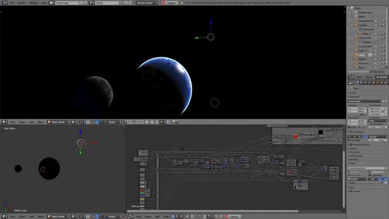Switch to the World properties tab icon
Screen dimensions: 389x219
point(370,83)
